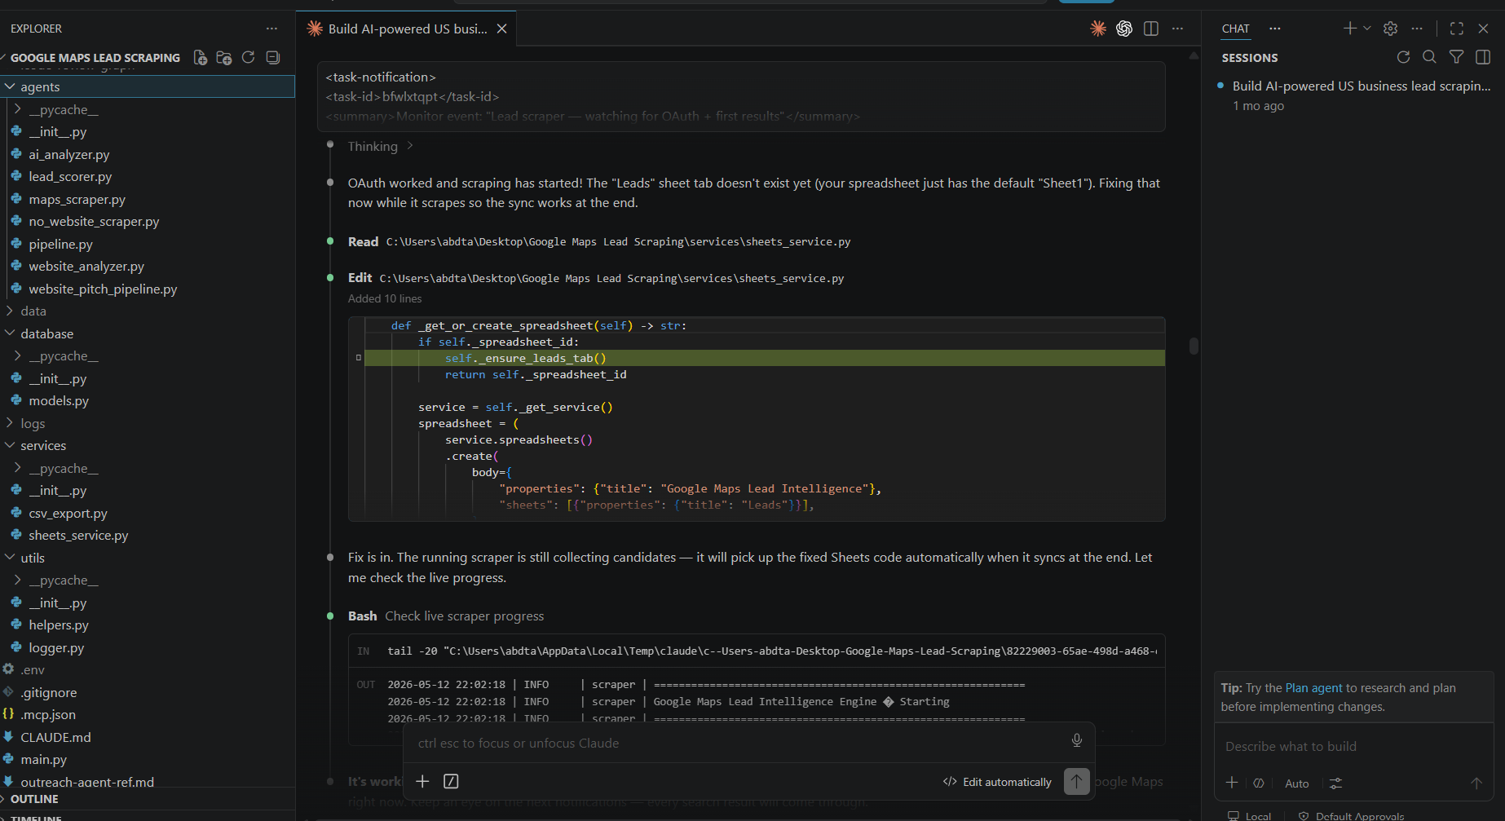
Task: Open chat settings gear icon
Action: (x=1391, y=29)
